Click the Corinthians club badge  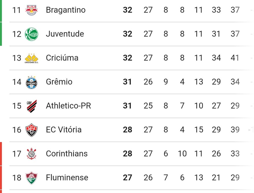pyautogui.click(x=31, y=154)
